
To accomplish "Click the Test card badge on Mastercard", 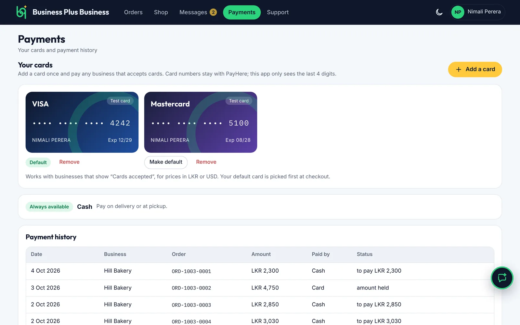I will pos(239,101).
